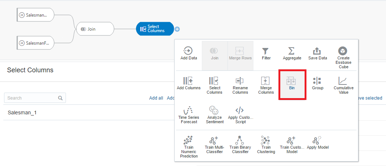Click the search magnifier icon
Viewport: 386px width, 166px height.
point(60,98)
